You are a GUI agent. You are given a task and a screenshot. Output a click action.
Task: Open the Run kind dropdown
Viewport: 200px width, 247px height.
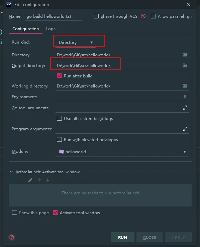(x=76, y=42)
